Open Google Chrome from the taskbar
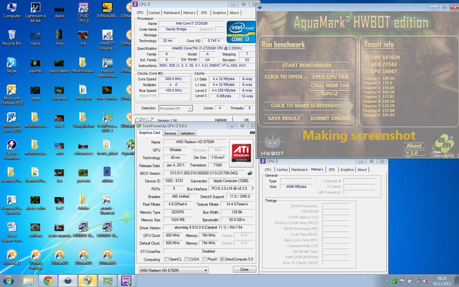The width and height of the screenshot is (459, 287). click(48, 281)
